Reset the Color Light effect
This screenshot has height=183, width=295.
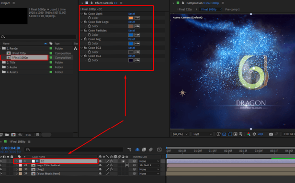click(132, 14)
